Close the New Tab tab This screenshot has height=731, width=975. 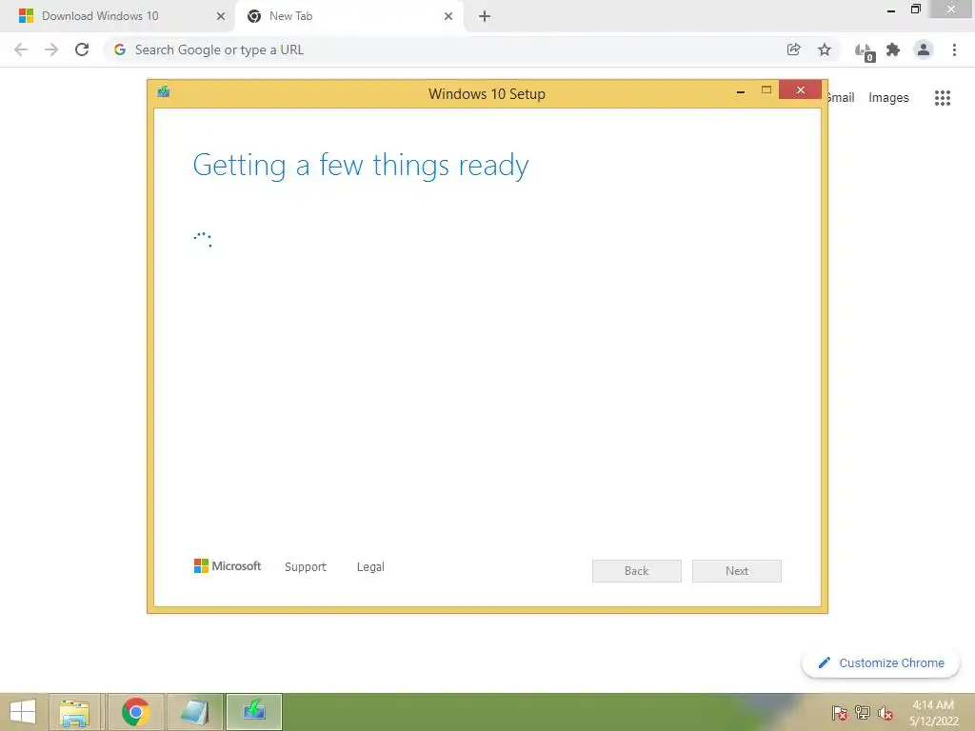(x=448, y=16)
